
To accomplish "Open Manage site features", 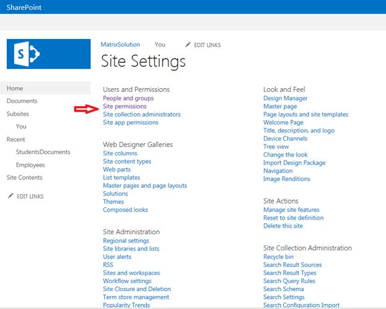I will (x=291, y=210).
